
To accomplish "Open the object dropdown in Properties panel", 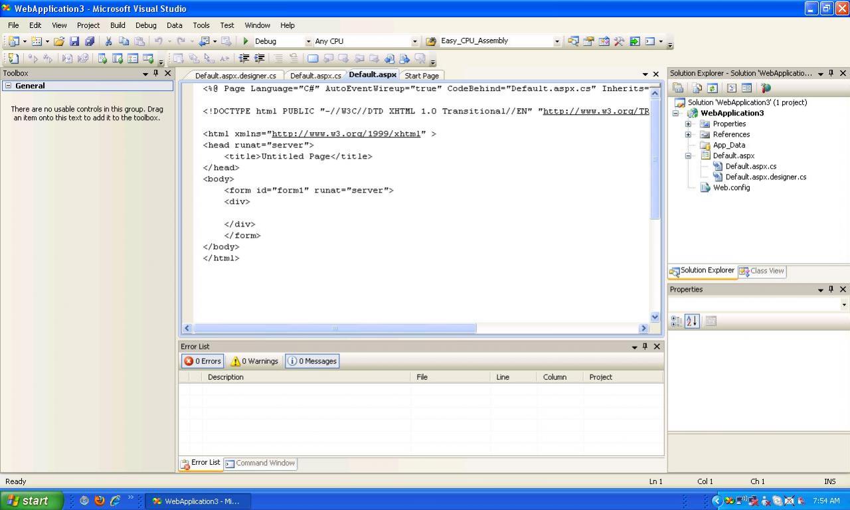I will pos(844,304).
